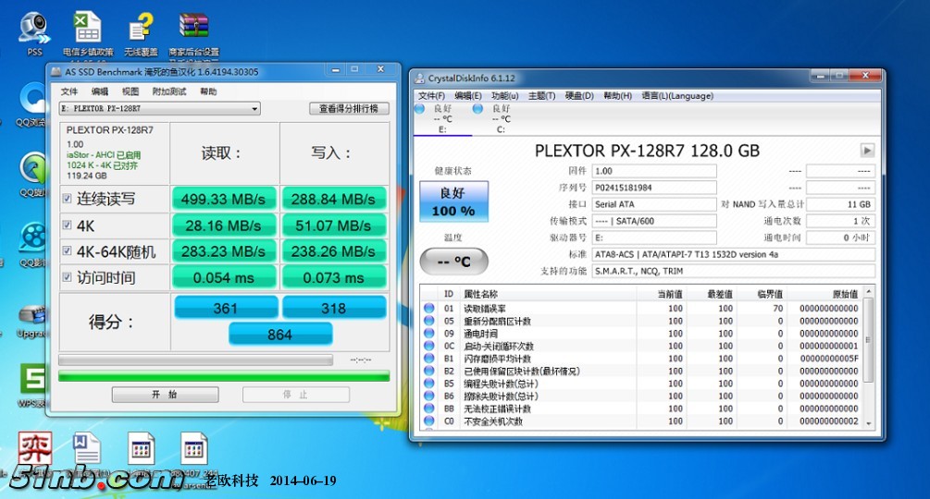The height and width of the screenshot is (499, 930).
Task: Open the PSS webcam desktop icon
Action: pyautogui.click(x=34, y=28)
